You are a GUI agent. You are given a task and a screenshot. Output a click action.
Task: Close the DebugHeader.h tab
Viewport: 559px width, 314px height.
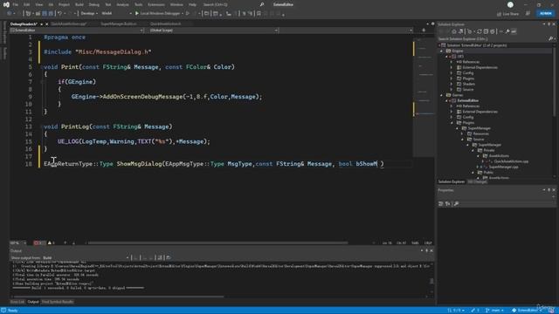(46, 24)
